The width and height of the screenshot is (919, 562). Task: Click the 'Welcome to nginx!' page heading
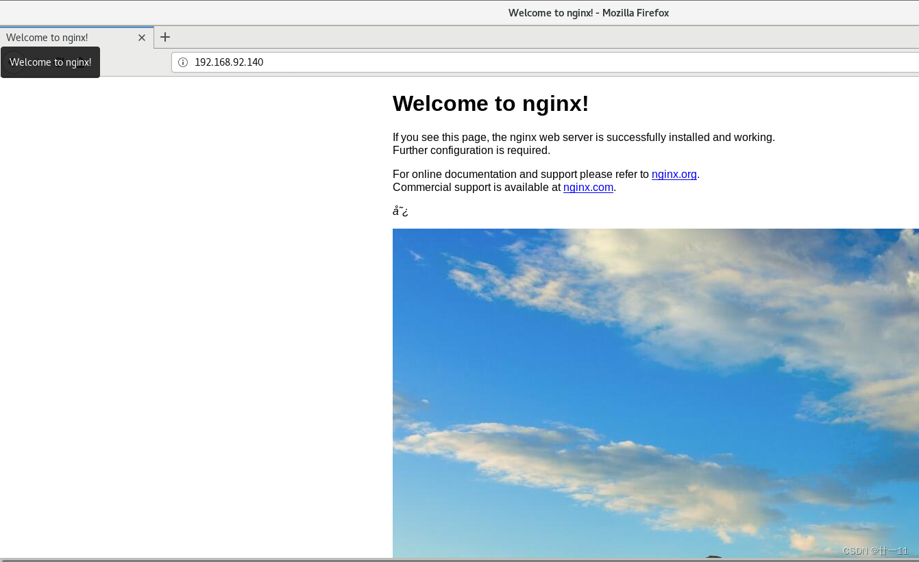[x=491, y=103]
